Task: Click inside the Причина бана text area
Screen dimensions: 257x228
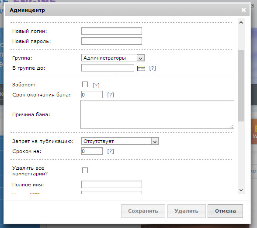Action: [x=157, y=114]
